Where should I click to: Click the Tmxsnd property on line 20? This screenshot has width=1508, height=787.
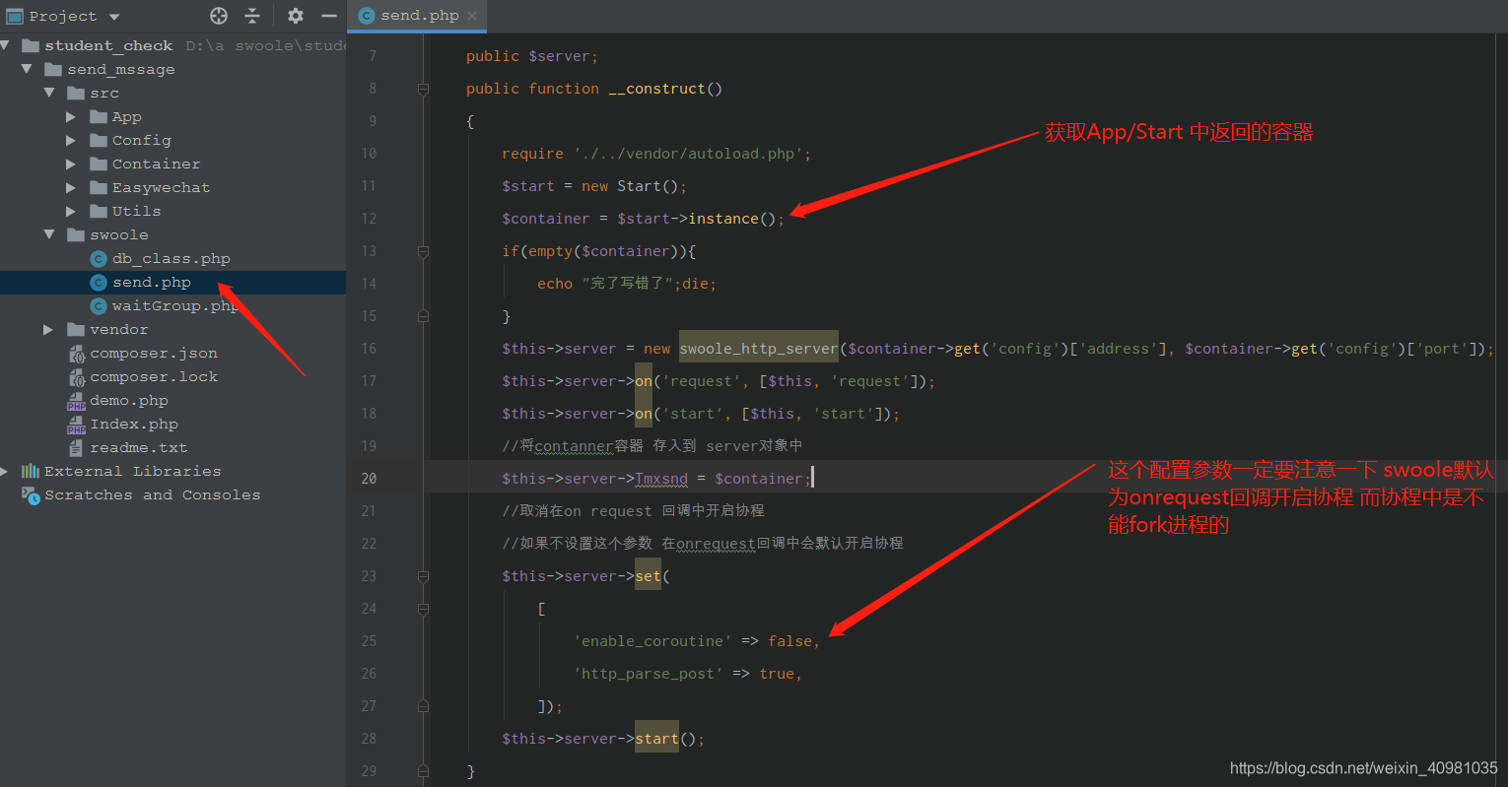pyautogui.click(x=661, y=479)
